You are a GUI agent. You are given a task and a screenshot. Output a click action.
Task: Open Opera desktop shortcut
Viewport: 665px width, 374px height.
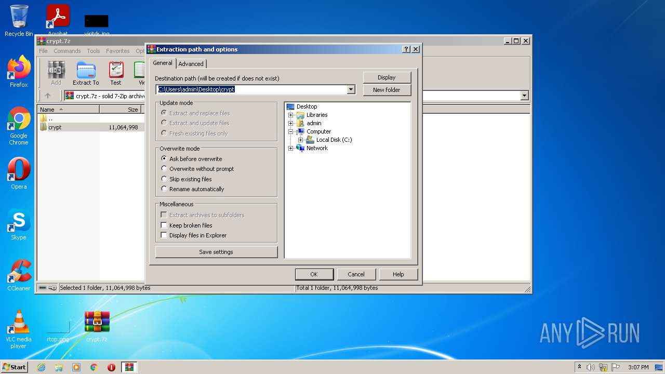19,173
